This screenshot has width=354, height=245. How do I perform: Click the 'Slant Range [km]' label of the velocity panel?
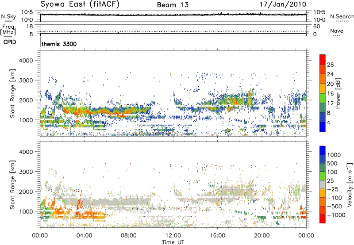(x=12, y=185)
